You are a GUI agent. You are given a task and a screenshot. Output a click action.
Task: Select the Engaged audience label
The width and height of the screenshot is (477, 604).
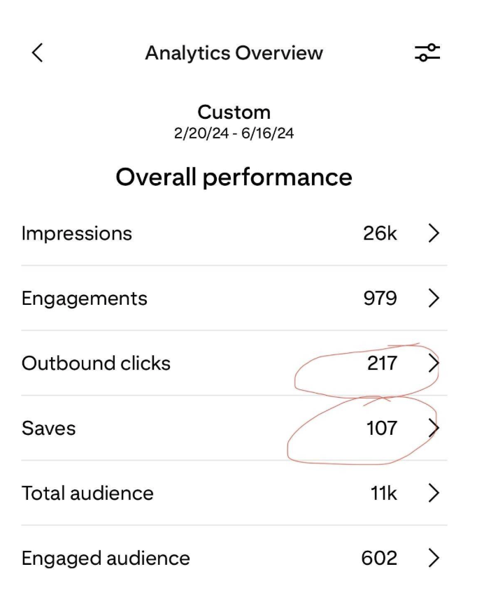point(105,558)
